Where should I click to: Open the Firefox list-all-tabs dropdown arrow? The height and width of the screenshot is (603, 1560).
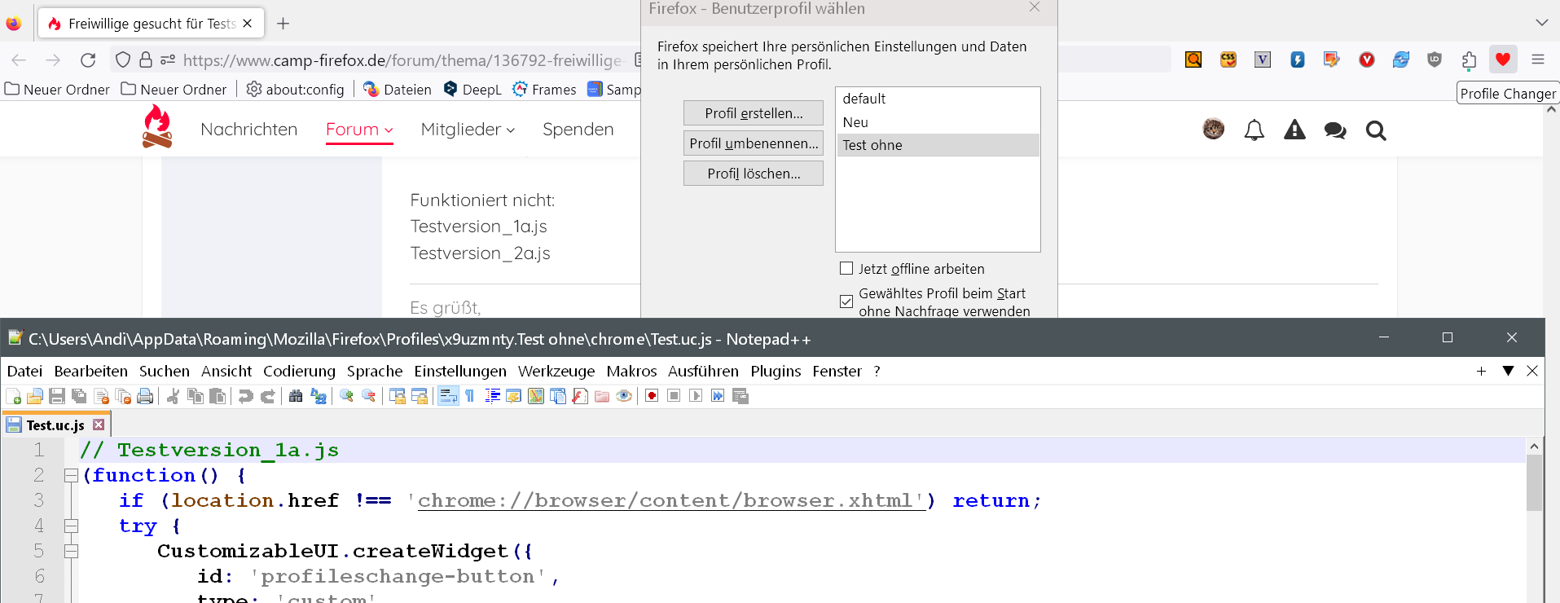(1541, 23)
